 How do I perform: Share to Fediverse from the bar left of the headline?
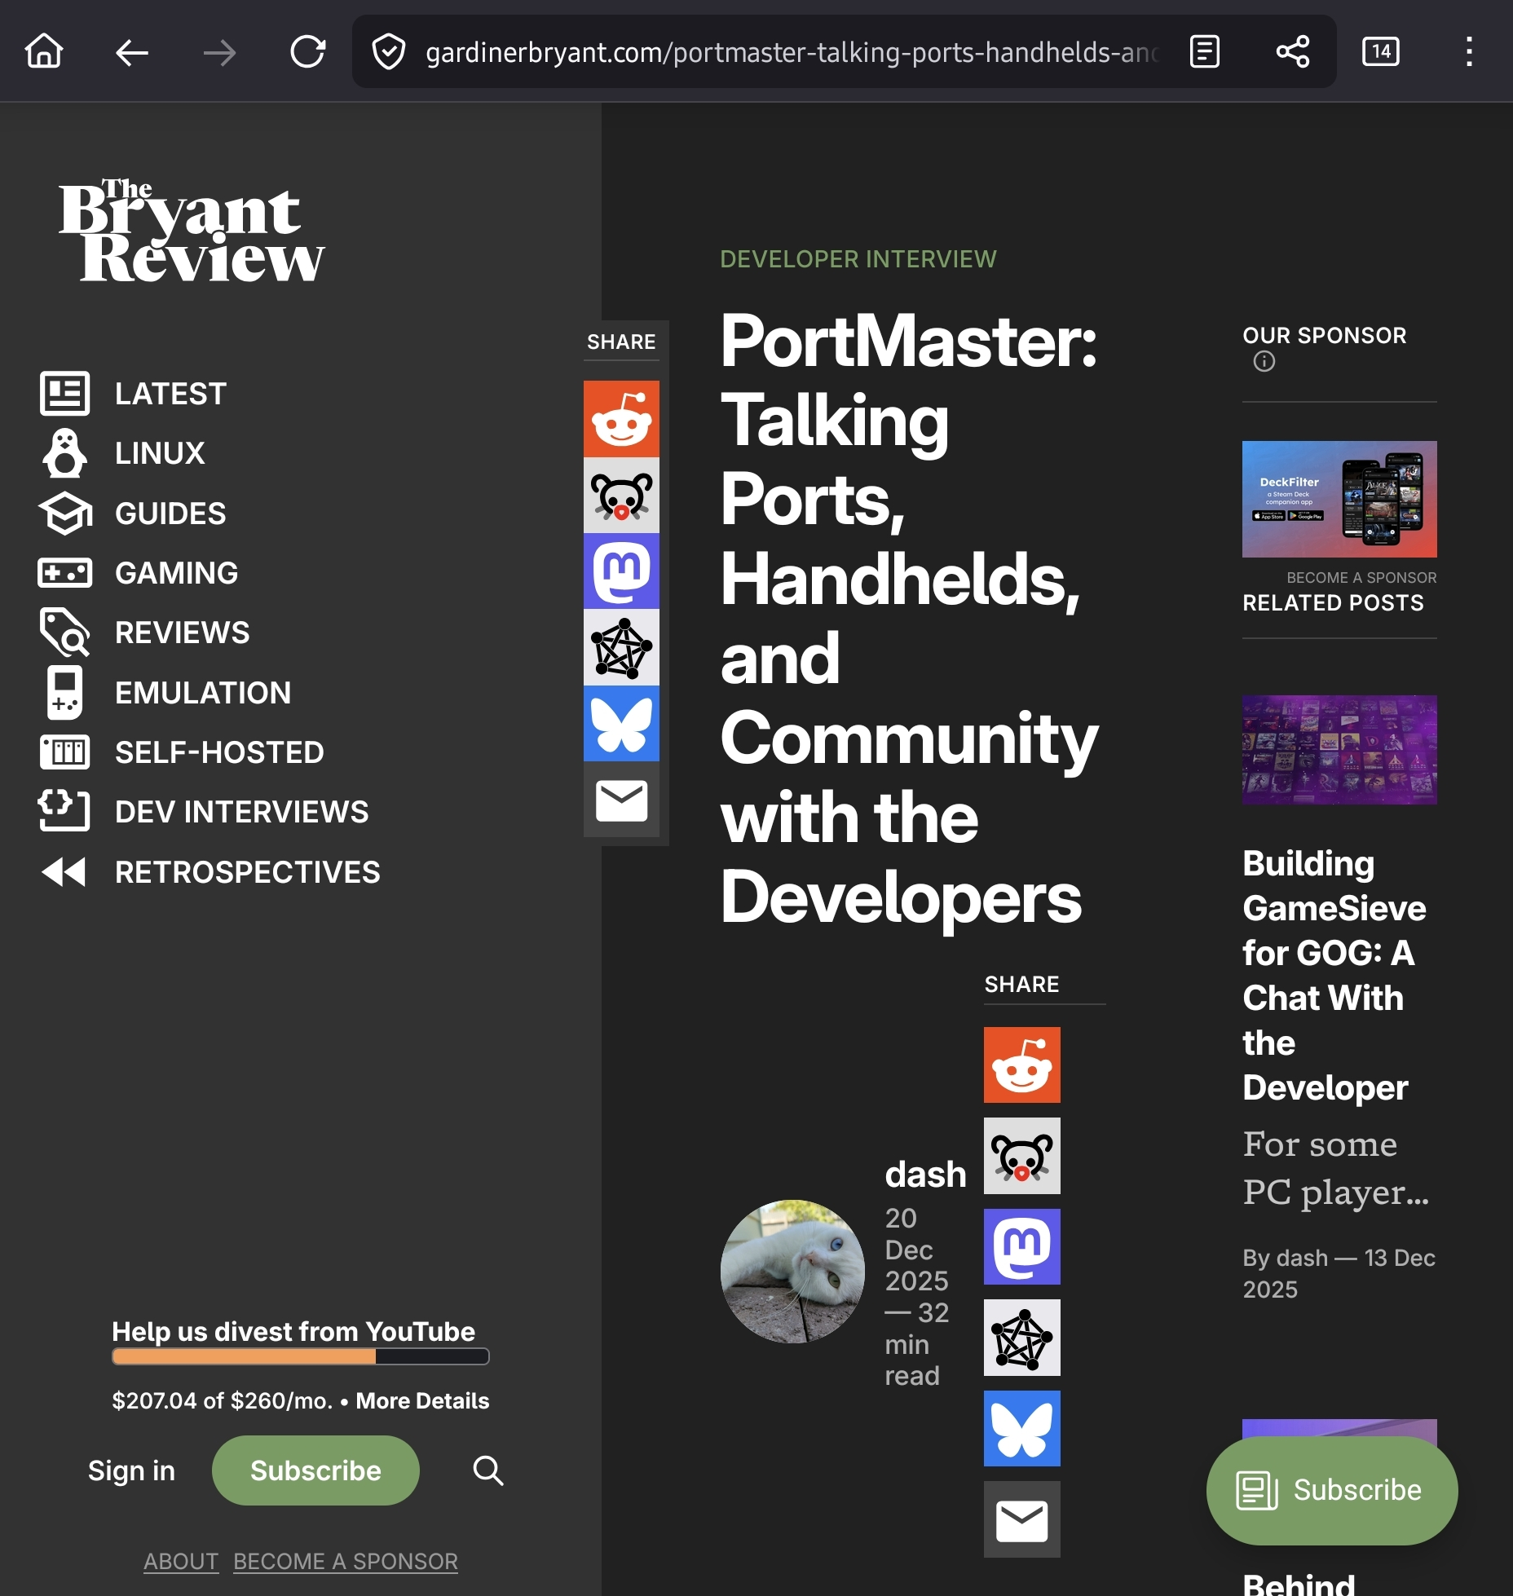pyautogui.click(x=621, y=647)
